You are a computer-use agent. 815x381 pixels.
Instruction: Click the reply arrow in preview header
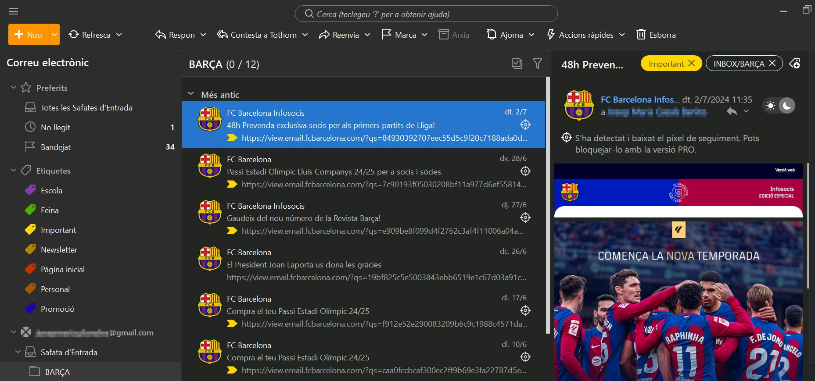(732, 111)
